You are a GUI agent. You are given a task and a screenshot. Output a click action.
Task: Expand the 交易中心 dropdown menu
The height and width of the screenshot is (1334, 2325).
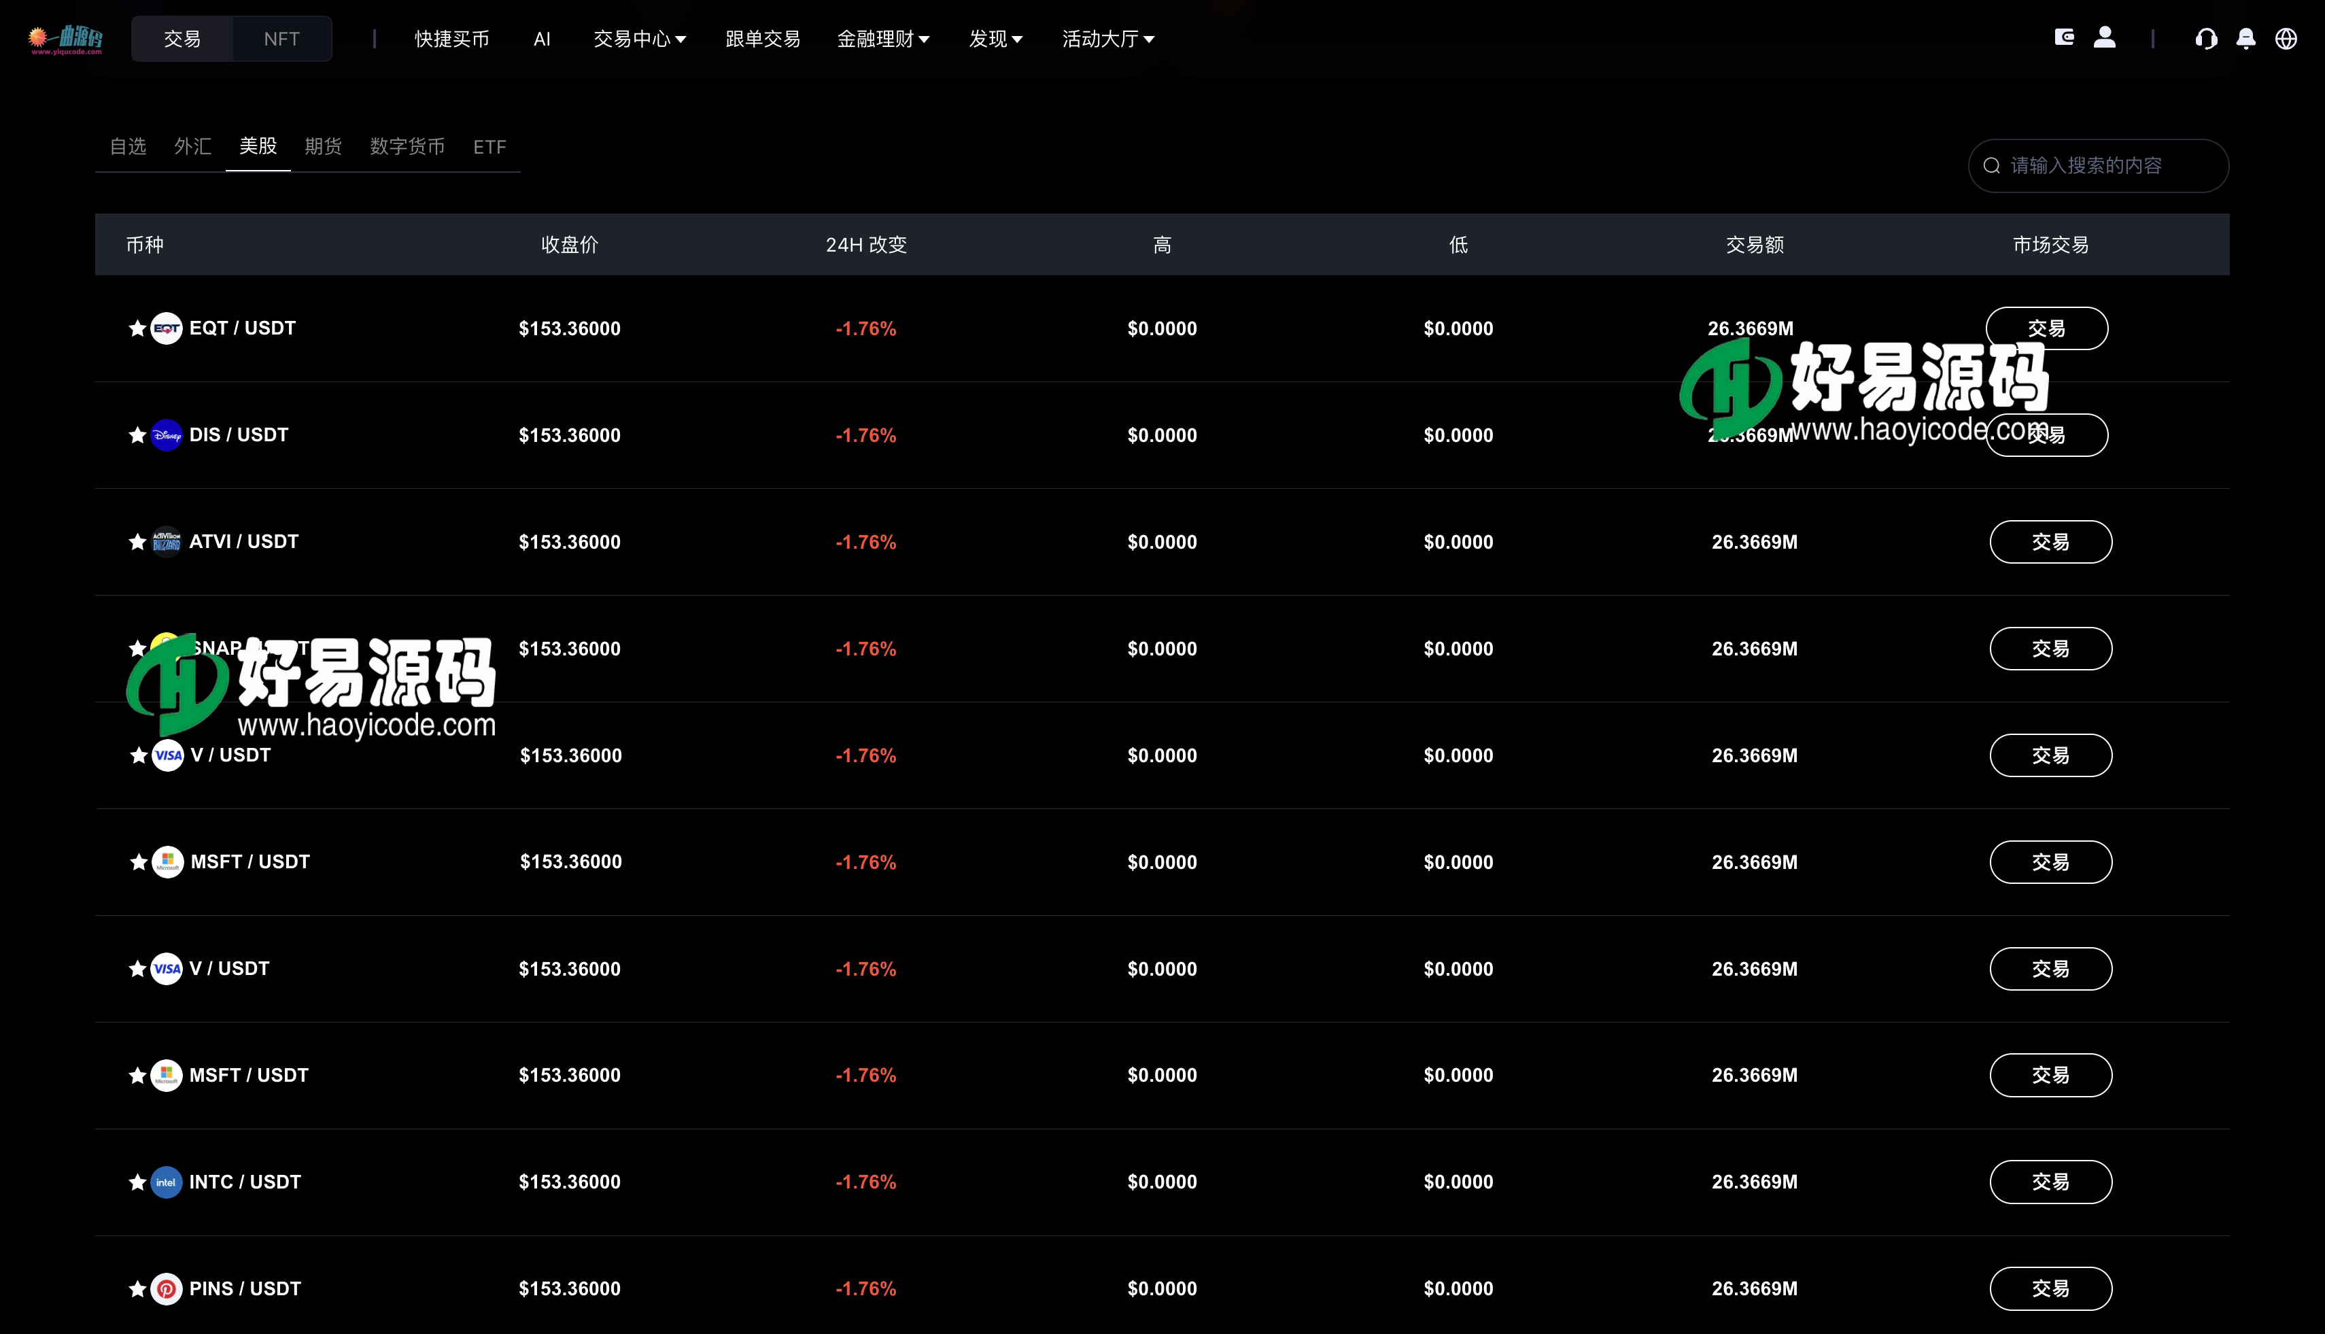point(640,39)
